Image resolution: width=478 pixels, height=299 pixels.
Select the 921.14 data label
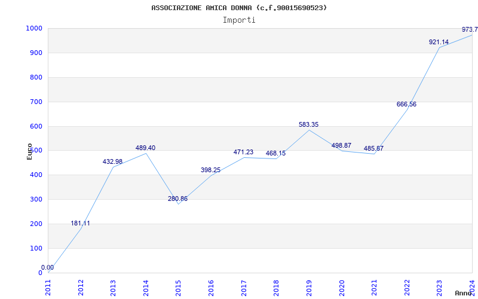coord(439,42)
